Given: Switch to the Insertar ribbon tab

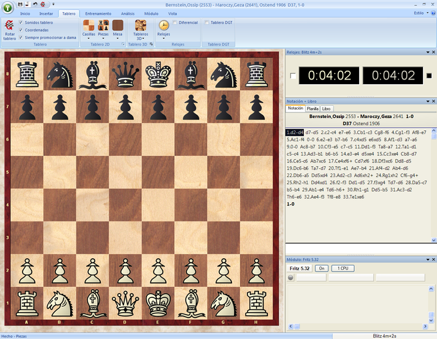Looking at the screenshot, I should (46, 13).
